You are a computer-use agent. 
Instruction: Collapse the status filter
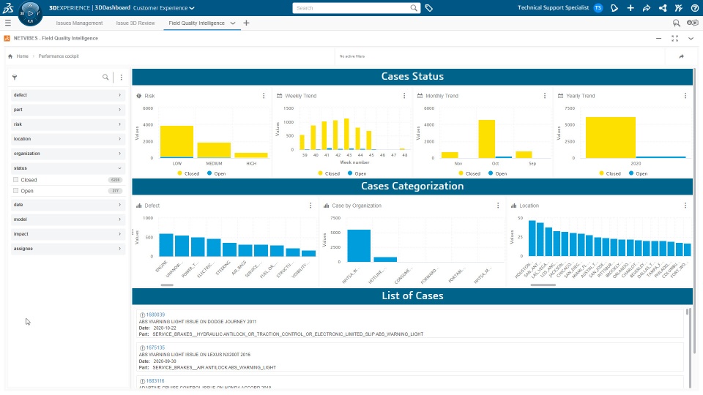click(x=67, y=168)
